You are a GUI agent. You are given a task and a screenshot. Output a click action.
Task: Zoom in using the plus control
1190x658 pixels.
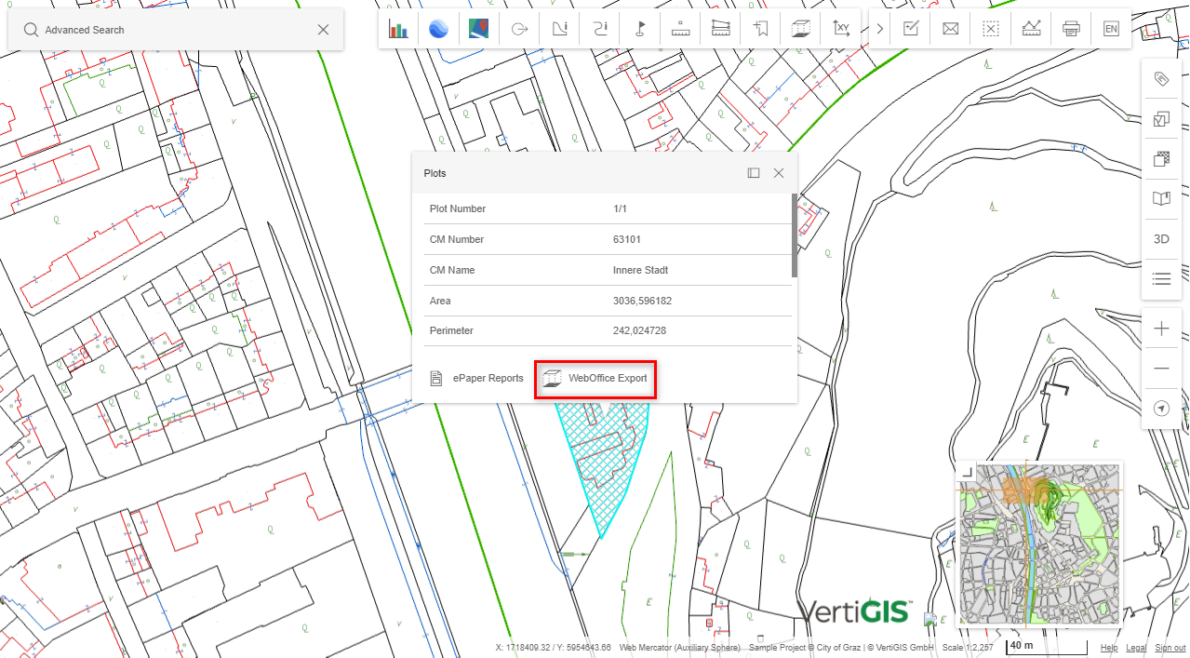coord(1161,328)
